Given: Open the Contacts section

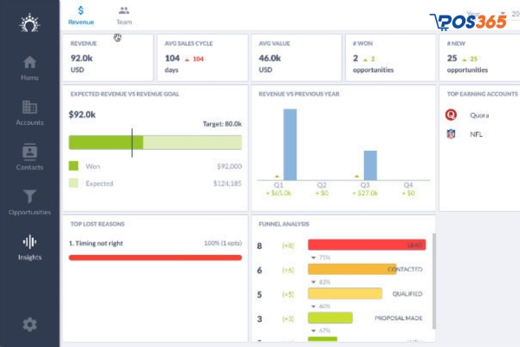Looking at the screenshot, I should tap(29, 157).
